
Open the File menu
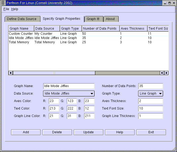pyautogui.click(x=6, y=9)
